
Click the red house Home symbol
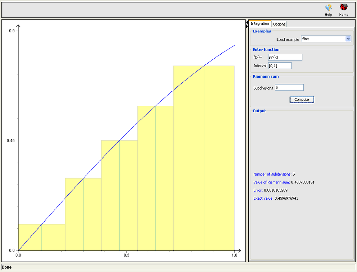[x=343, y=7]
